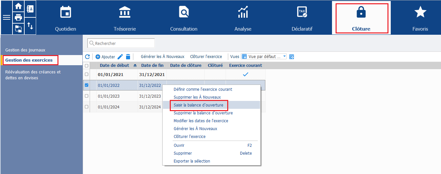Open the Quotidien section
Image resolution: width=441 pixels, height=174 pixels.
(x=66, y=18)
